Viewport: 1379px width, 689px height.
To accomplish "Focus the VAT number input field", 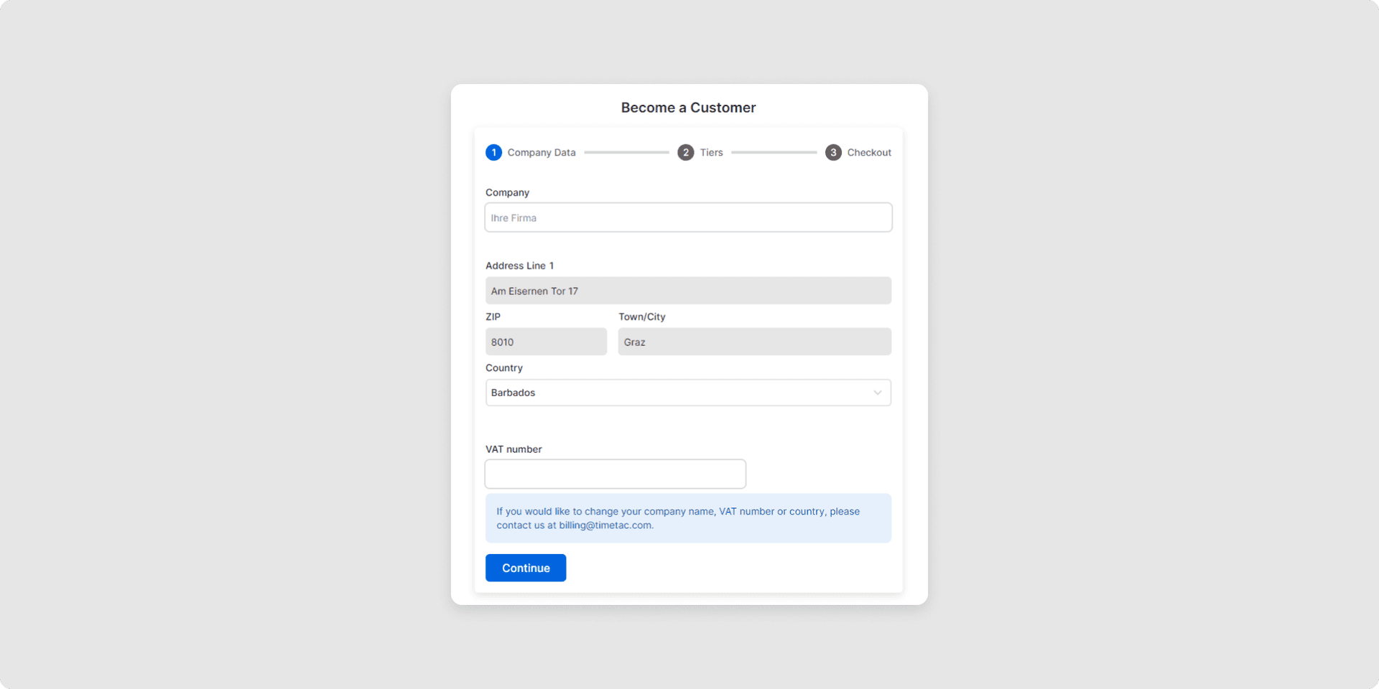I will coord(616,474).
